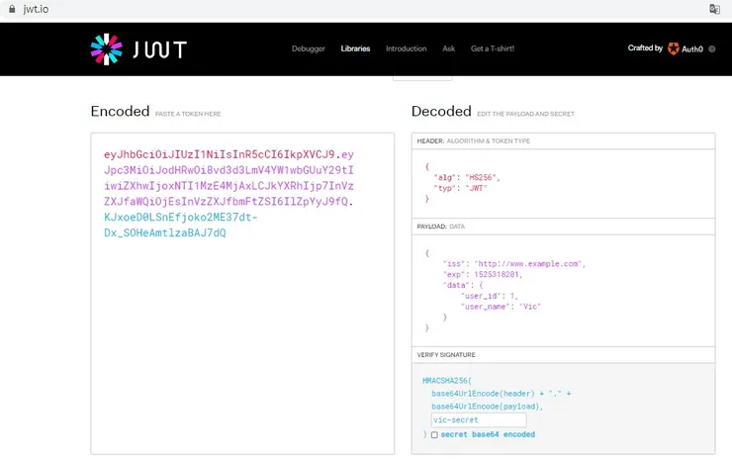Click the base64UrlEncode(payload) line

[488, 407]
